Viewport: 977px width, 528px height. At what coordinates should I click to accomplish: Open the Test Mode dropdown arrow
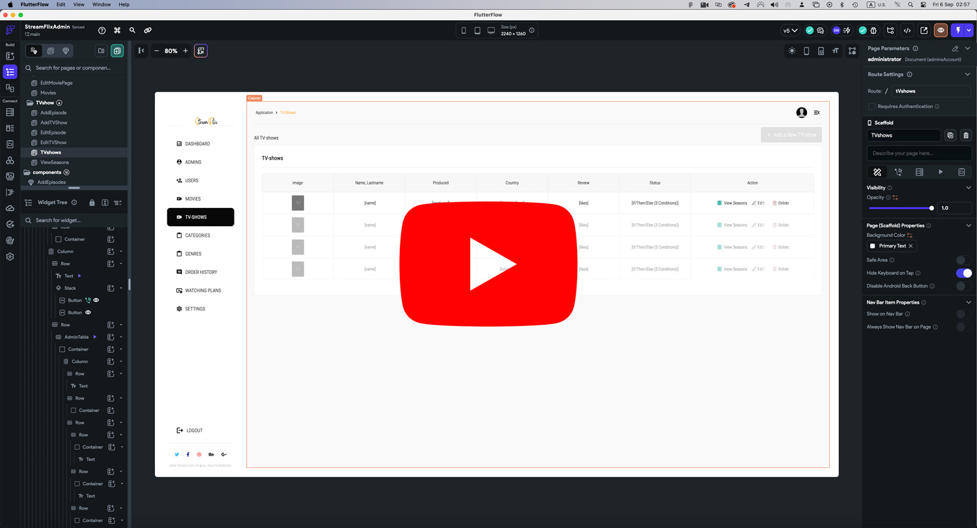pyautogui.click(x=969, y=31)
